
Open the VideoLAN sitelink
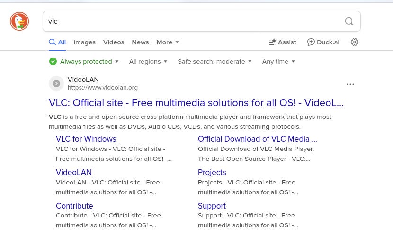click(x=74, y=172)
